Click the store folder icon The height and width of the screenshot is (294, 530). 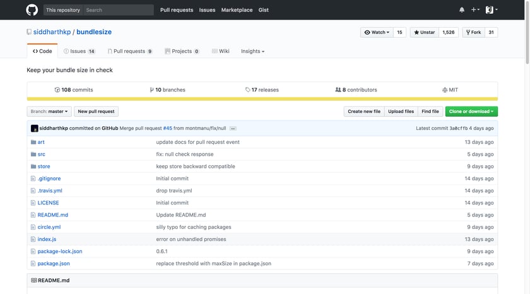coord(33,167)
